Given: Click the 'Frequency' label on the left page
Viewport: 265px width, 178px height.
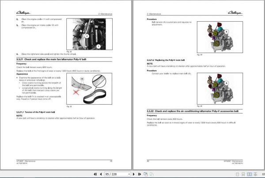Looking at the screenshot, I should (x=22, y=64).
